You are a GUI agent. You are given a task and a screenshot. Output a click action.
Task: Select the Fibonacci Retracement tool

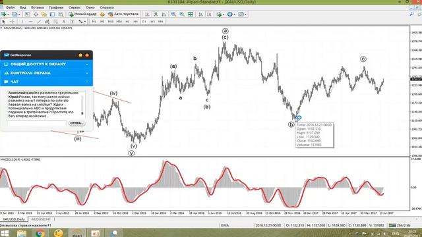55,22
